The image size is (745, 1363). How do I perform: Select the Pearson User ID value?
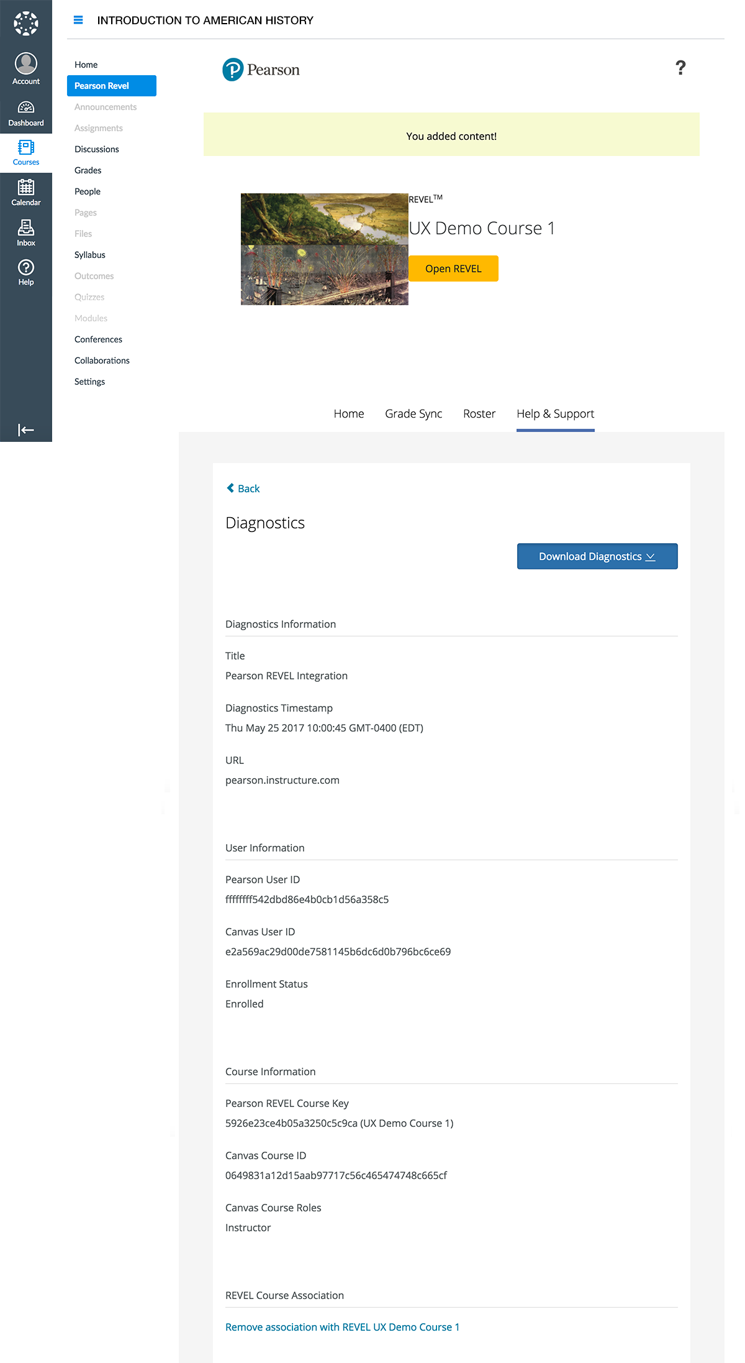tap(307, 899)
